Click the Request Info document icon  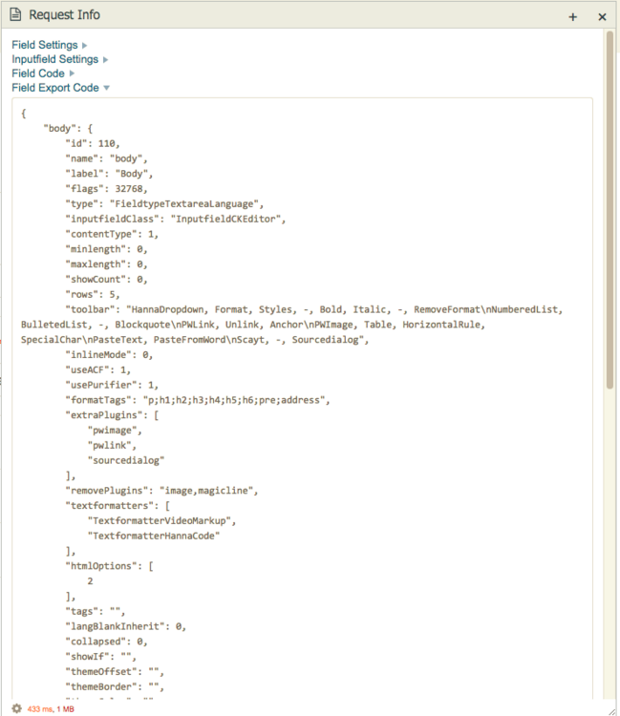[x=15, y=14]
